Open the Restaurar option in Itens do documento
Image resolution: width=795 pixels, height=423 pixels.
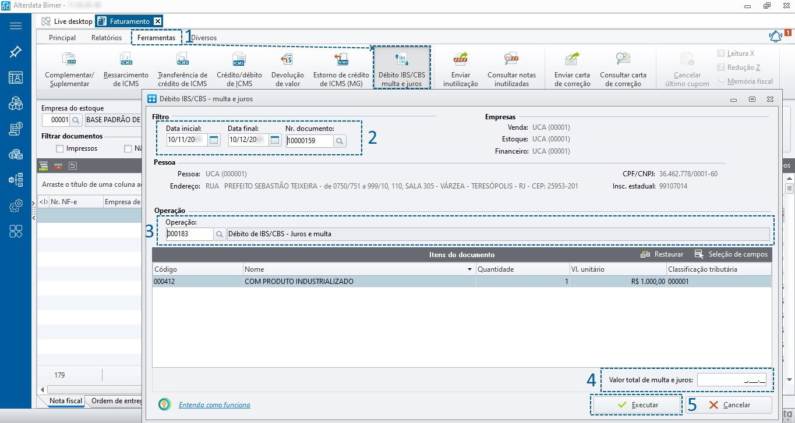662,254
